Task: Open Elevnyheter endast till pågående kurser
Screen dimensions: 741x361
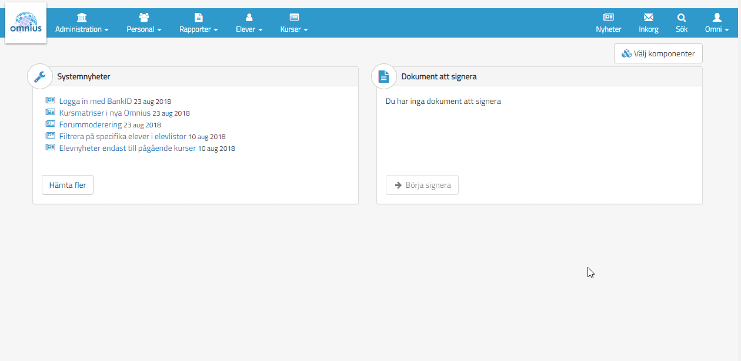Action: (x=127, y=148)
